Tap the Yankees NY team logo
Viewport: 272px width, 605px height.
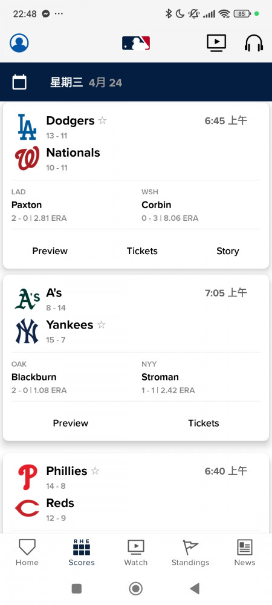[27, 331]
